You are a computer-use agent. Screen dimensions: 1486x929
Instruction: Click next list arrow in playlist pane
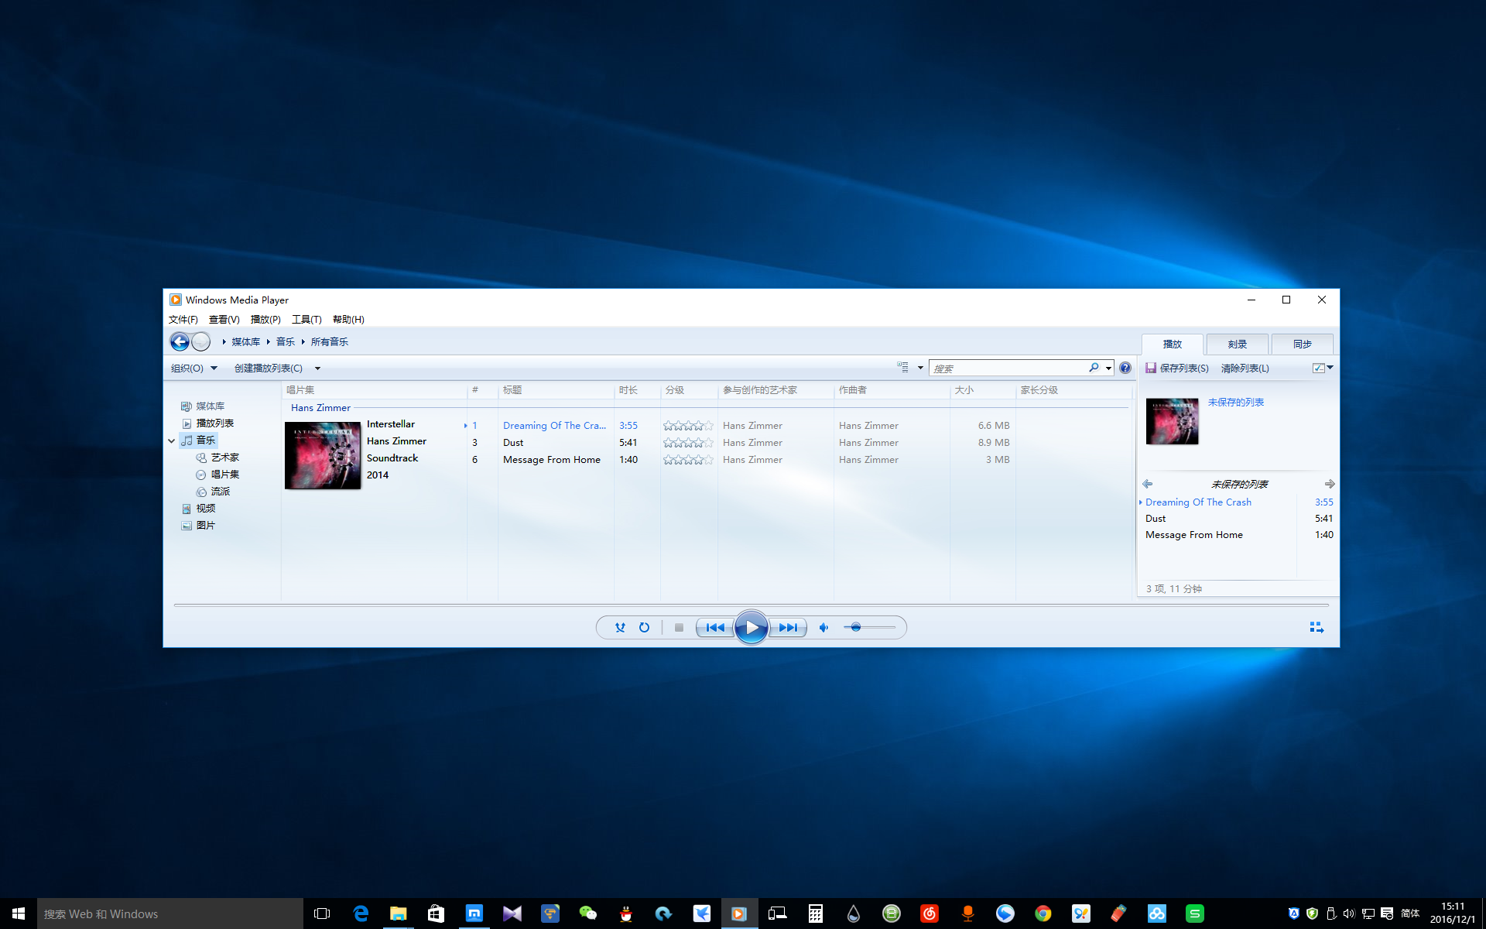[x=1330, y=484]
